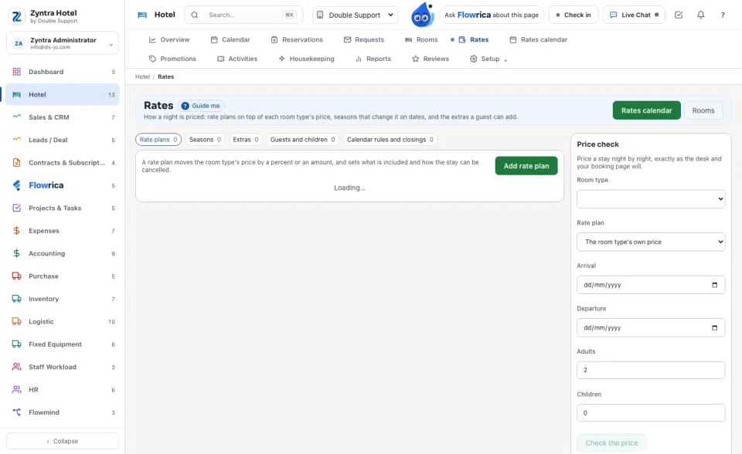Open the notifications bell

point(701,15)
